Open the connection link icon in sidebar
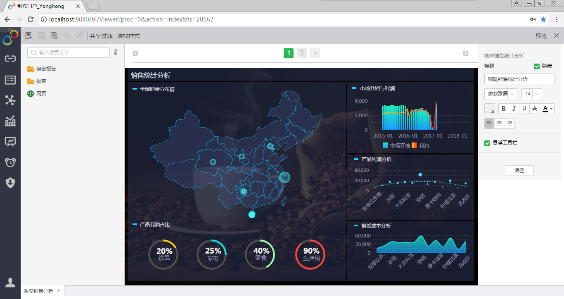 [10, 58]
